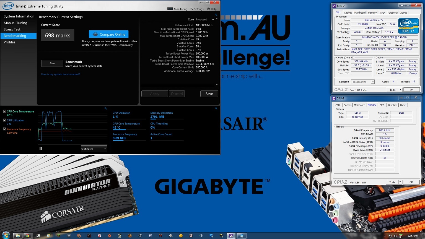Open SPD tab in the CPU-Z memory-timings window
Image resolution: width=425 pixels, height=239 pixels.
pos(382,105)
